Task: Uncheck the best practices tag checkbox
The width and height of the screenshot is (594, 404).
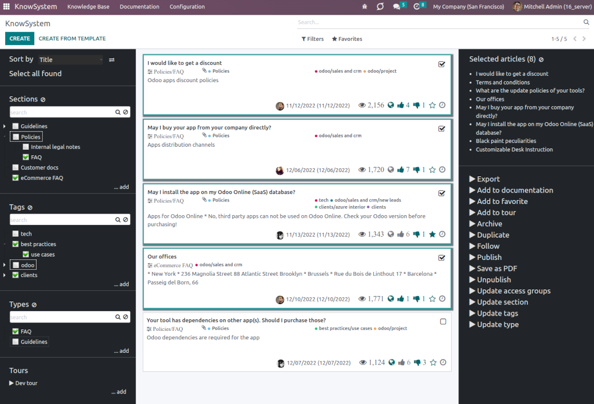Action: pyautogui.click(x=16, y=244)
